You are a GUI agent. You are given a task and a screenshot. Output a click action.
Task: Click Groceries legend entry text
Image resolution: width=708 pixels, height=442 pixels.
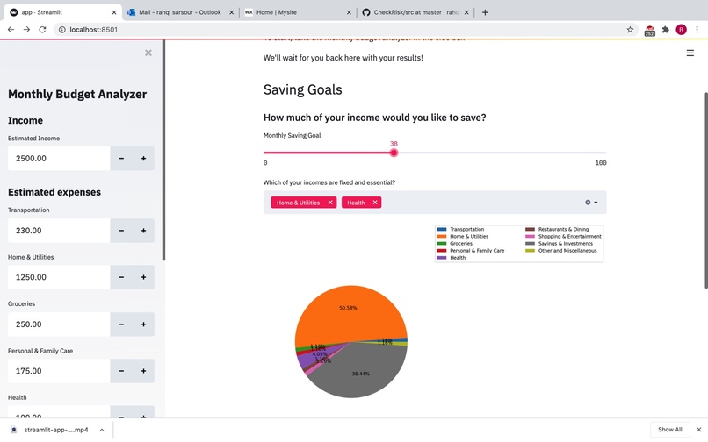click(x=461, y=244)
